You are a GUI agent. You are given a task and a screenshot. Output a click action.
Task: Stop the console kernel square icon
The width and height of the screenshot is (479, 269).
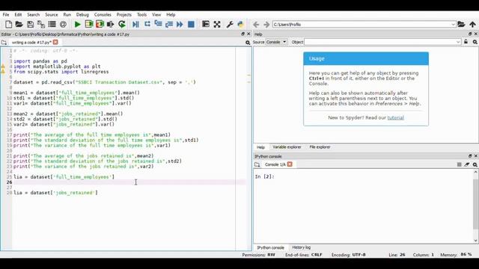(459, 164)
